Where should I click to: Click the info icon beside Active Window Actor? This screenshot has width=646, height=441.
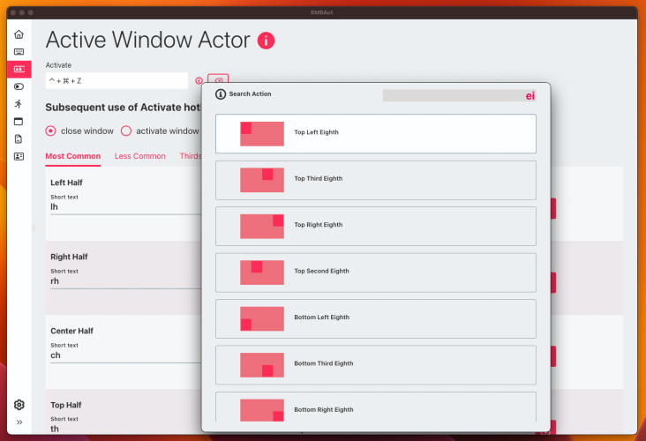click(266, 41)
